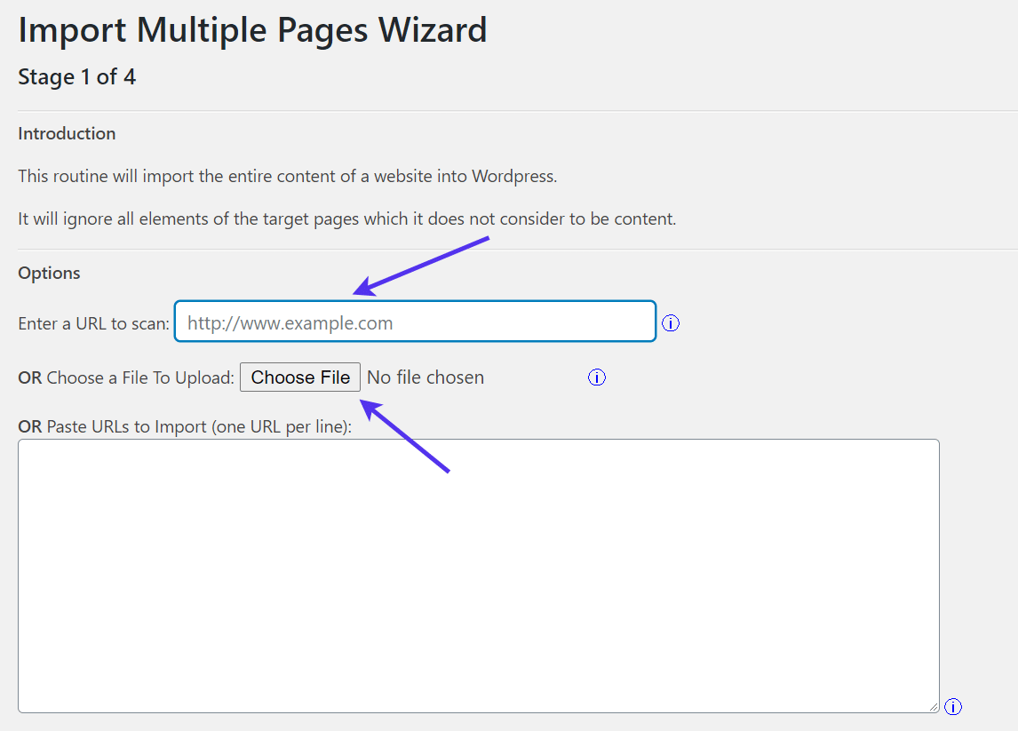The height and width of the screenshot is (731, 1018).
Task: Click the 'Introduction' section heading
Action: tap(67, 133)
